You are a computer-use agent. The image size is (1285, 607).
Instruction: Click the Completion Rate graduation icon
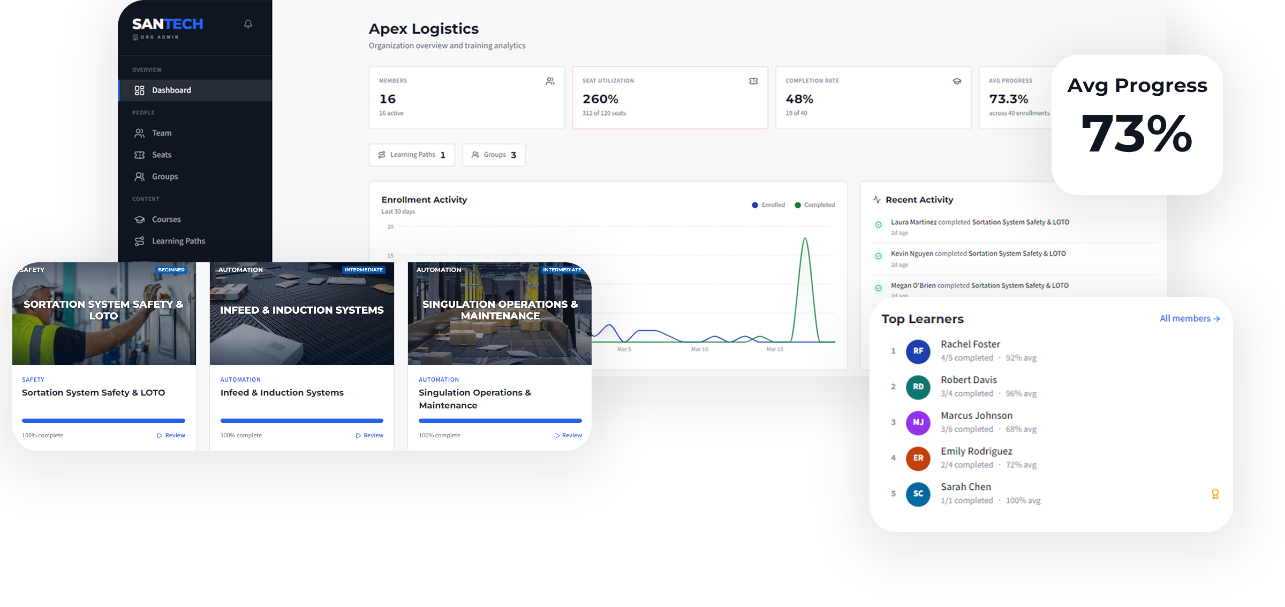point(957,81)
